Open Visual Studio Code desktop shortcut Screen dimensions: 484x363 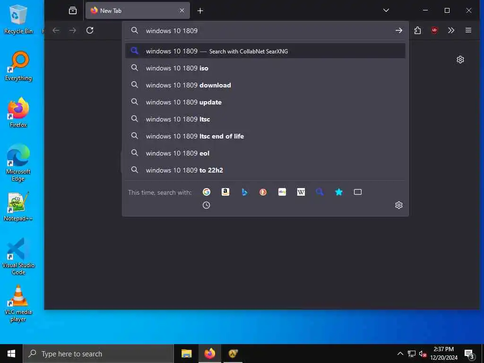point(18,256)
